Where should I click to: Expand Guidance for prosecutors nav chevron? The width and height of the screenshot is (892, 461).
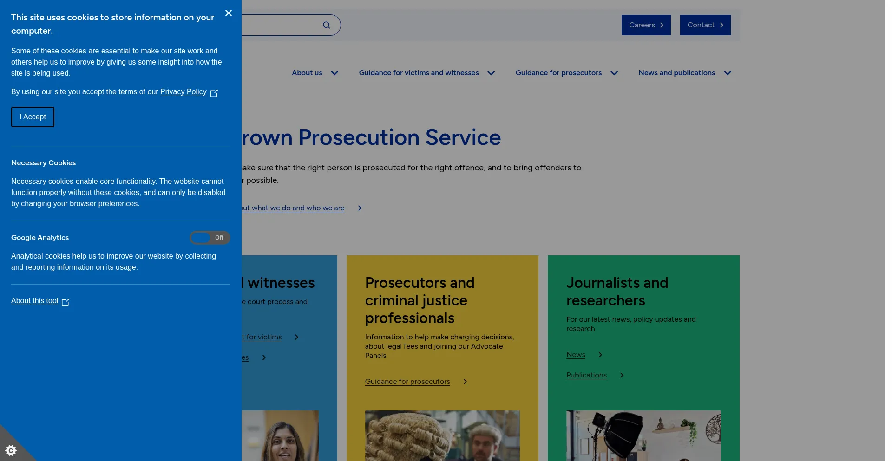(614, 73)
